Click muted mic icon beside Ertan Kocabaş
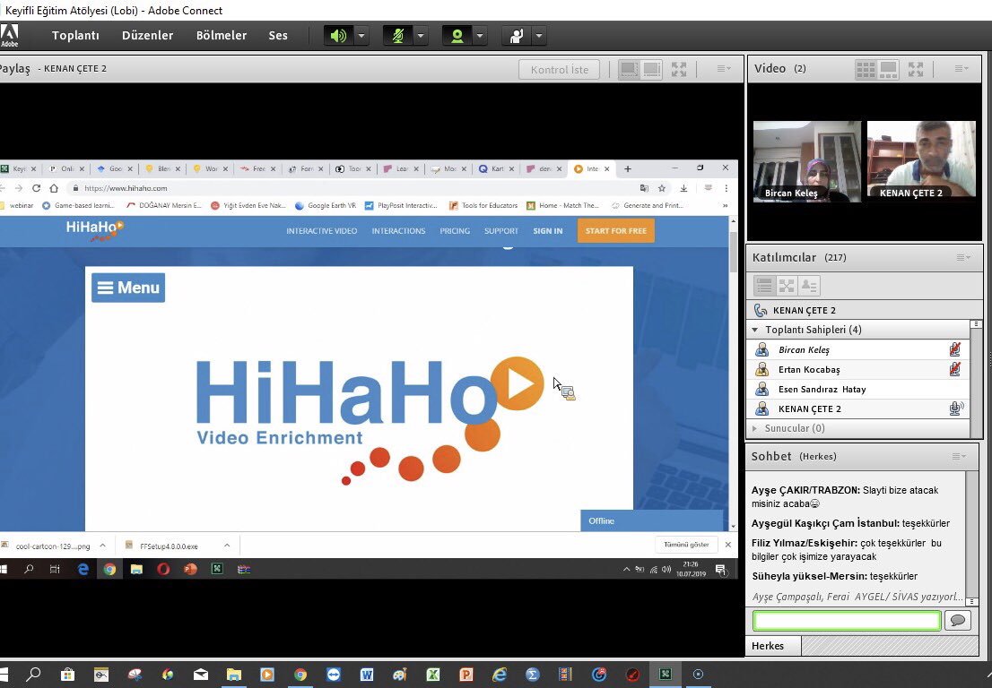 pos(955,369)
